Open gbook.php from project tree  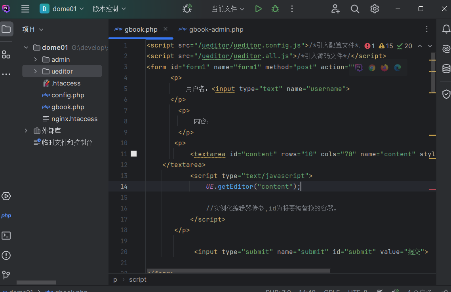63,107
